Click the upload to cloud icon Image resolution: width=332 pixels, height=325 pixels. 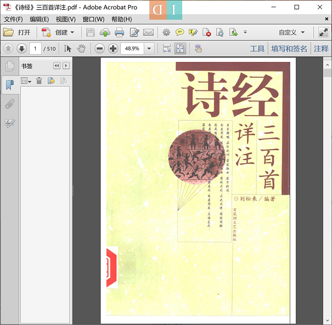[105, 32]
